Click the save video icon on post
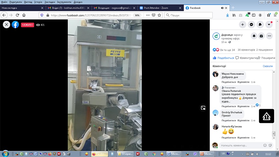The image size is (279, 157). point(261,36)
